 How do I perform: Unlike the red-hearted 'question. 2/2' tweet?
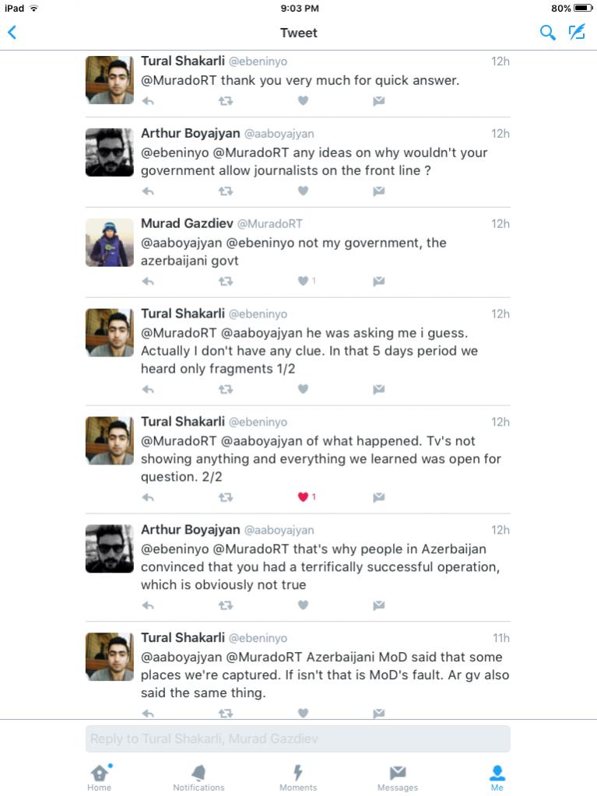pos(303,497)
